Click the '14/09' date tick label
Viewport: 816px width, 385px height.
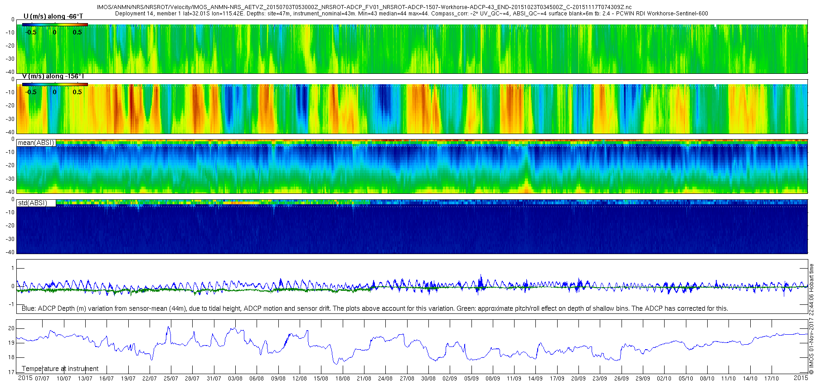point(535,379)
